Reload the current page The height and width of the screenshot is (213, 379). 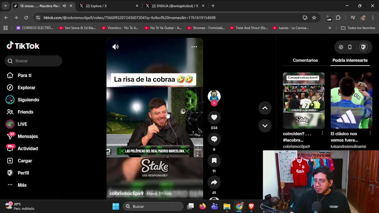(26, 18)
